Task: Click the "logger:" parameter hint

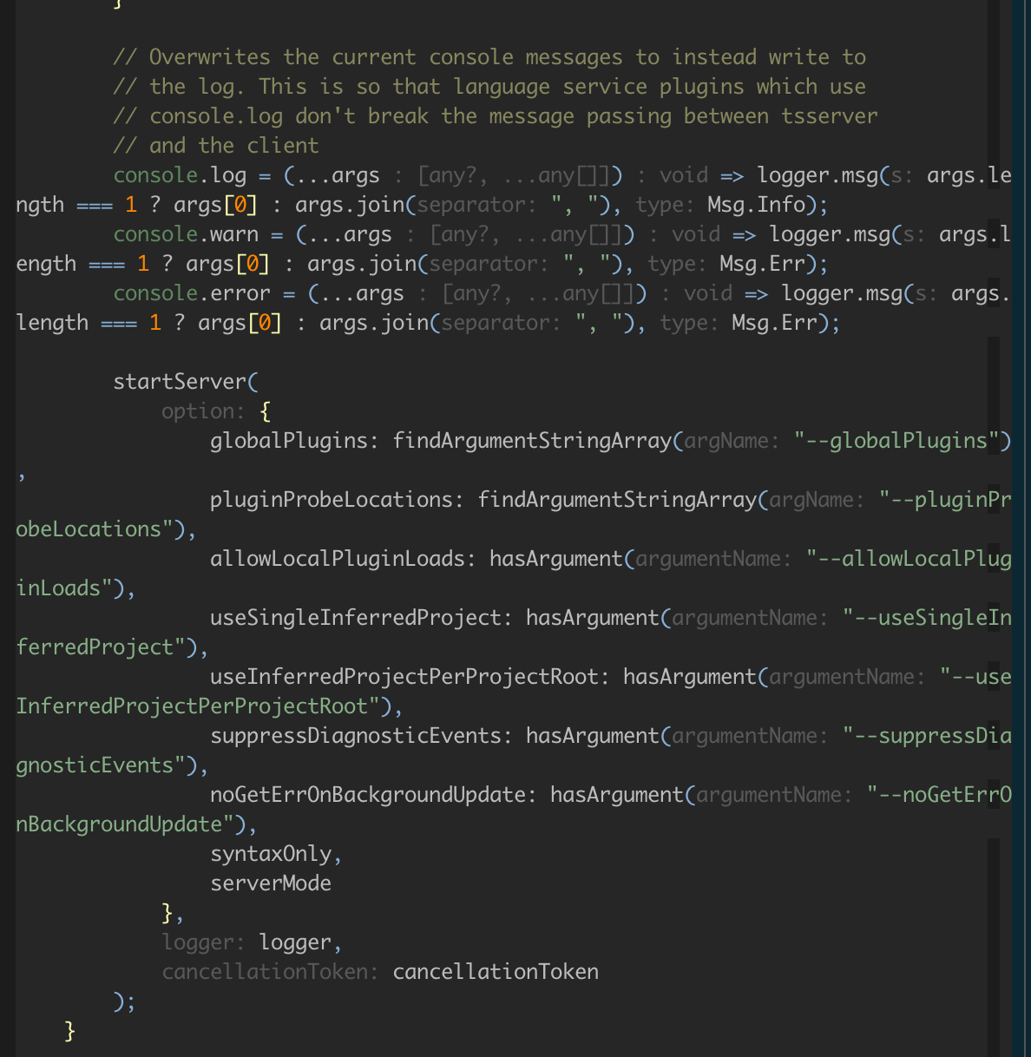Action: [x=203, y=942]
